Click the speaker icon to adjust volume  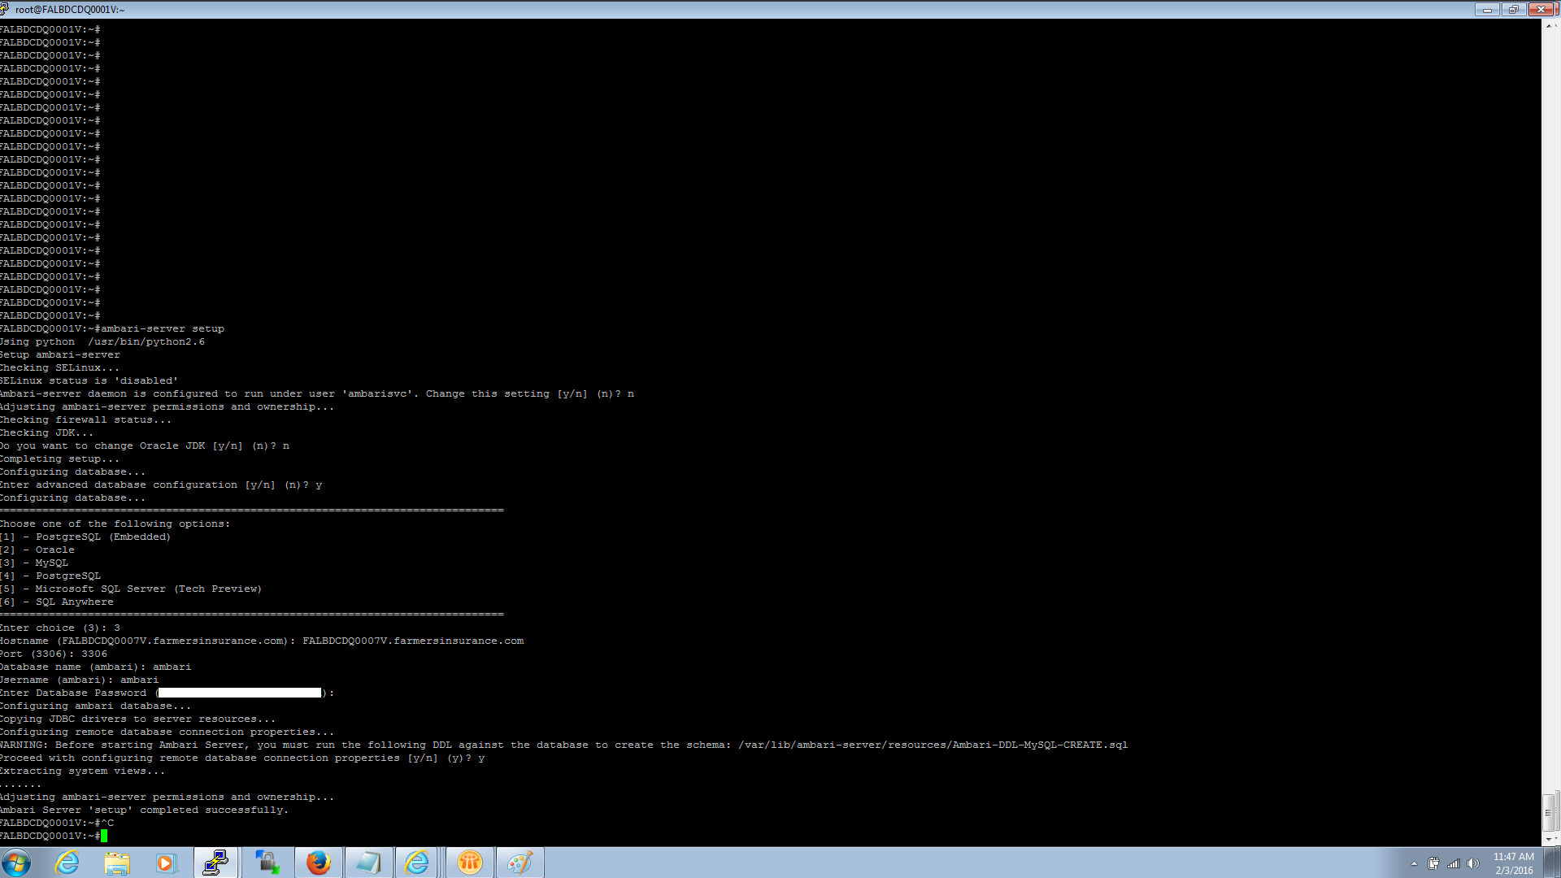click(1475, 864)
